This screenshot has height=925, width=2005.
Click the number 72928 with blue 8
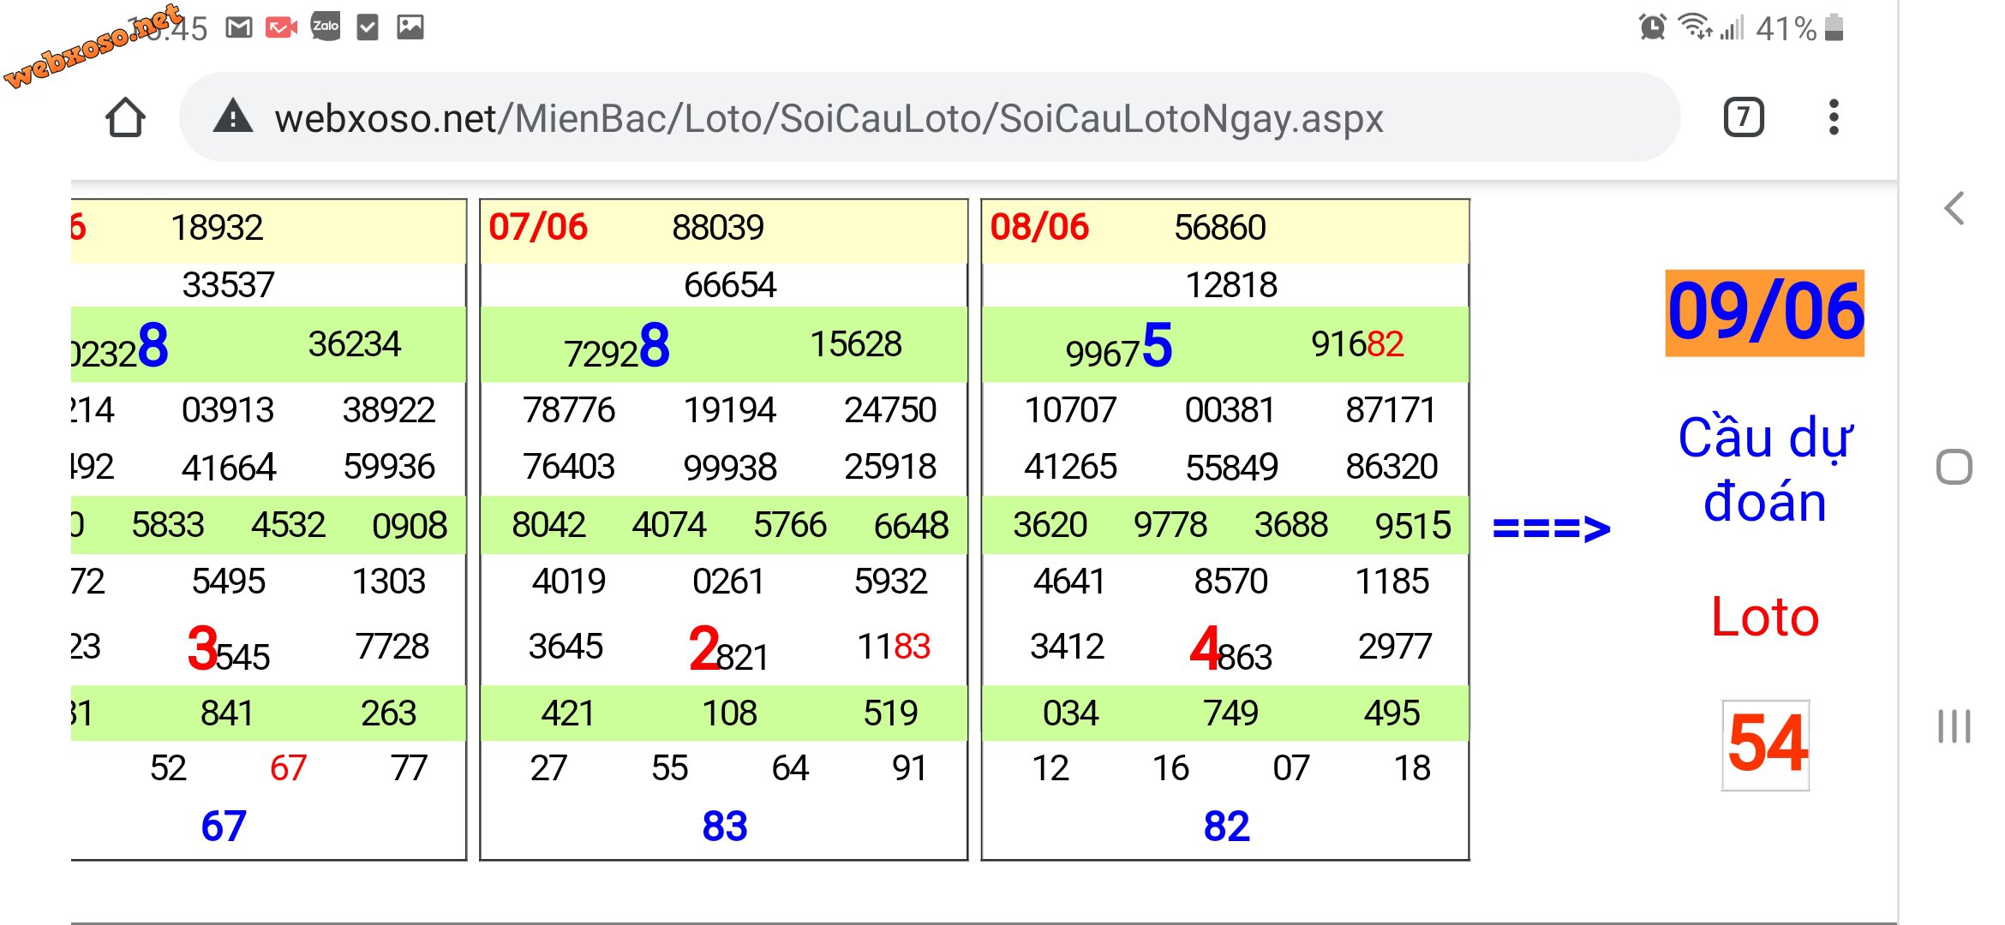point(617,346)
